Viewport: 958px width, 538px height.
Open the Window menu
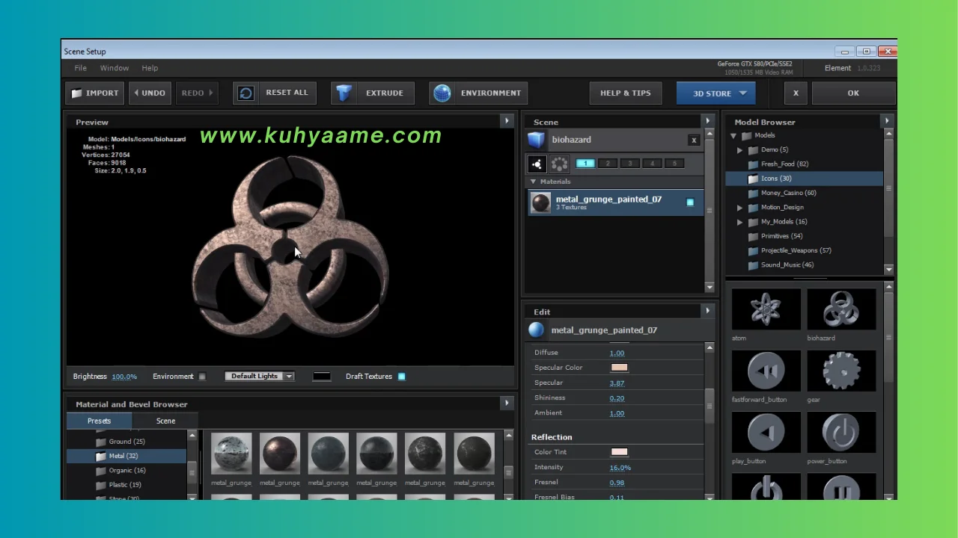coord(115,68)
